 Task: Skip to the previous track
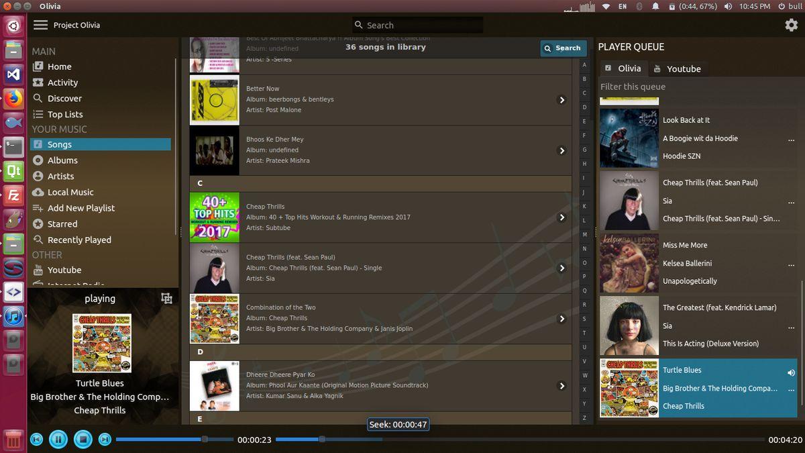pyautogui.click(x=37, y=440)
